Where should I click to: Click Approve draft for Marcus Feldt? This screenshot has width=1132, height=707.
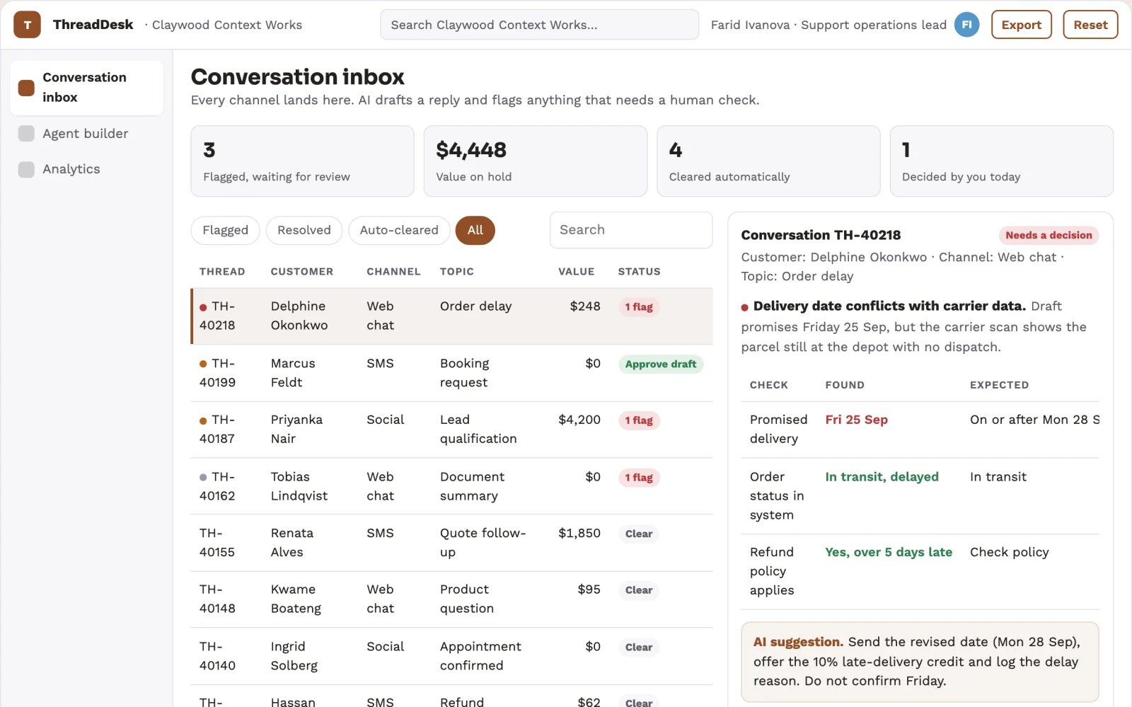[661, 364]
